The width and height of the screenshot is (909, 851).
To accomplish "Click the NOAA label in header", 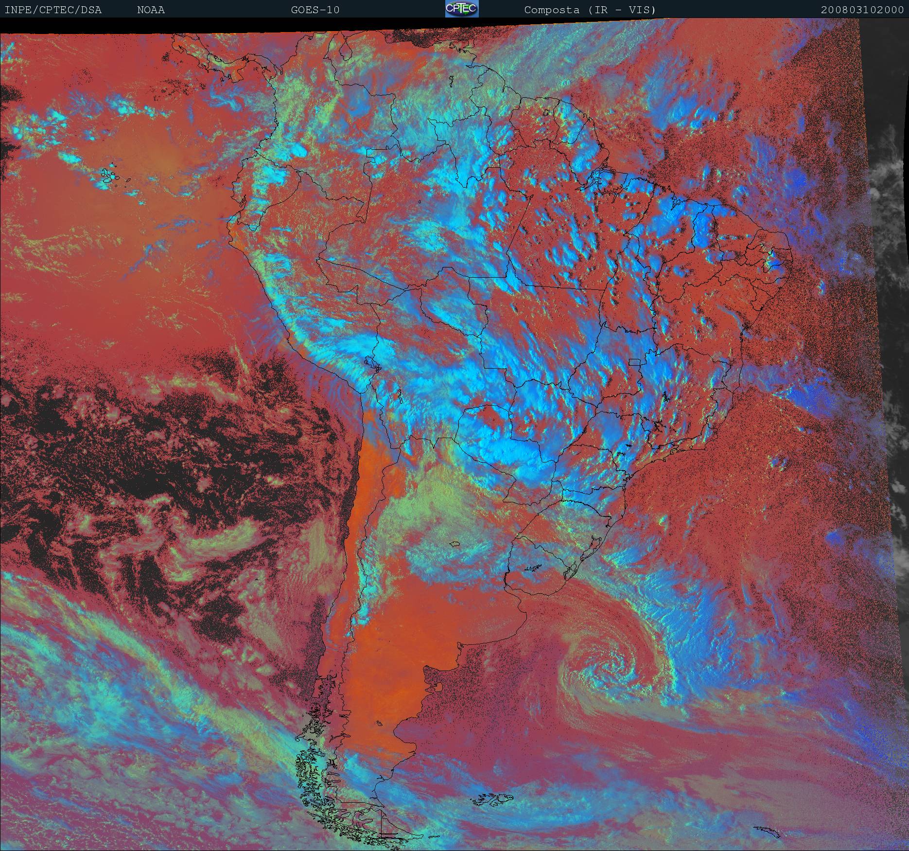I will [x=151, y=10].
